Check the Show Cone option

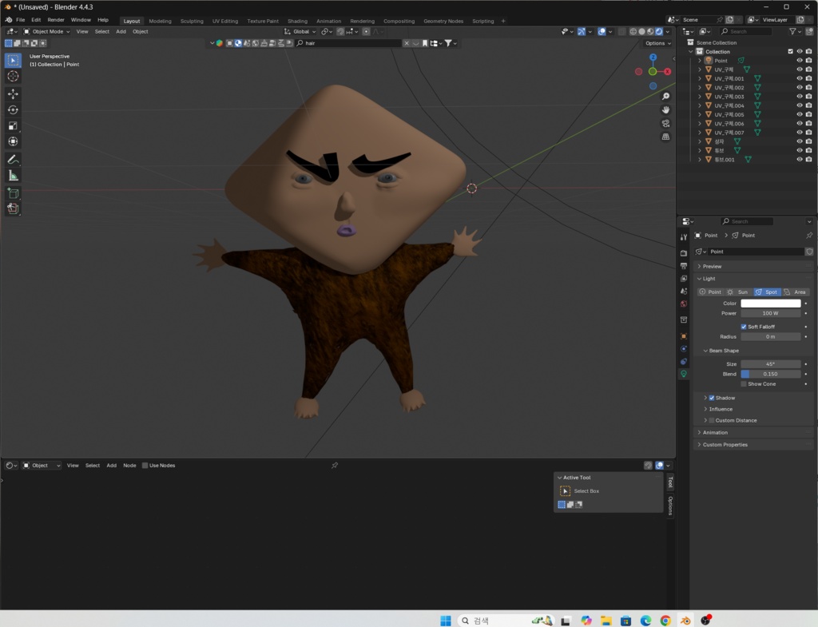tap(744, 384)
